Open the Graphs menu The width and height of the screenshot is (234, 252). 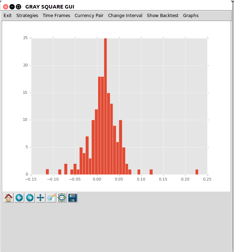191,16
